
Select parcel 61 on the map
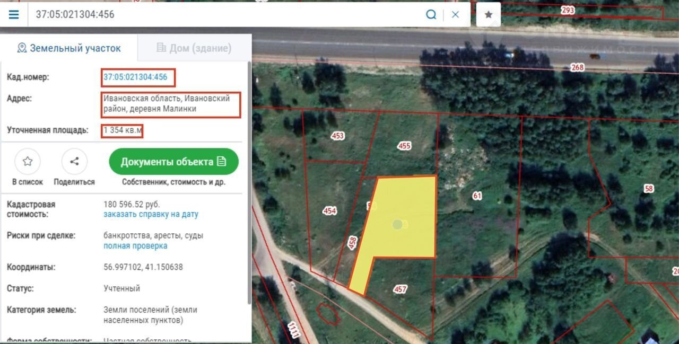point(477,196)
